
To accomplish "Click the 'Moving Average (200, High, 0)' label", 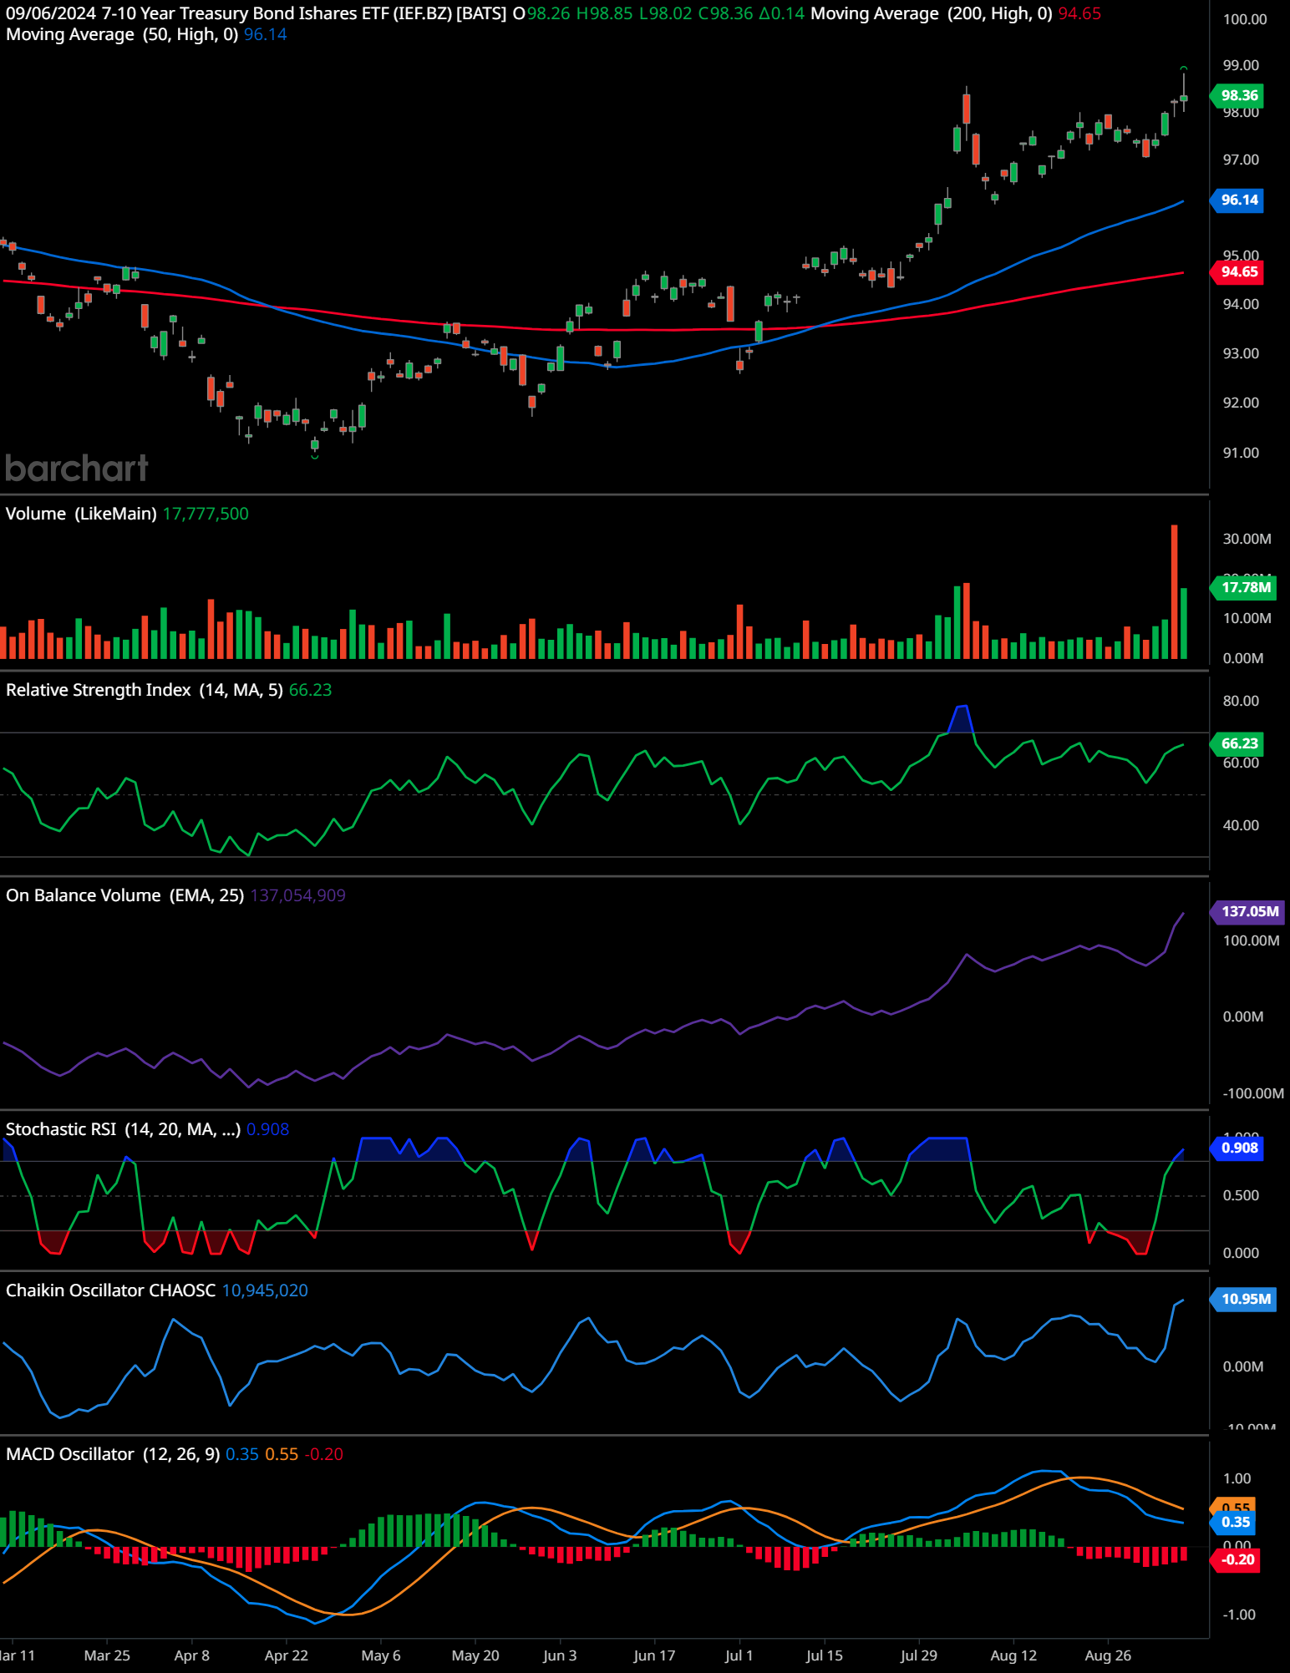I will coord(932,14).
